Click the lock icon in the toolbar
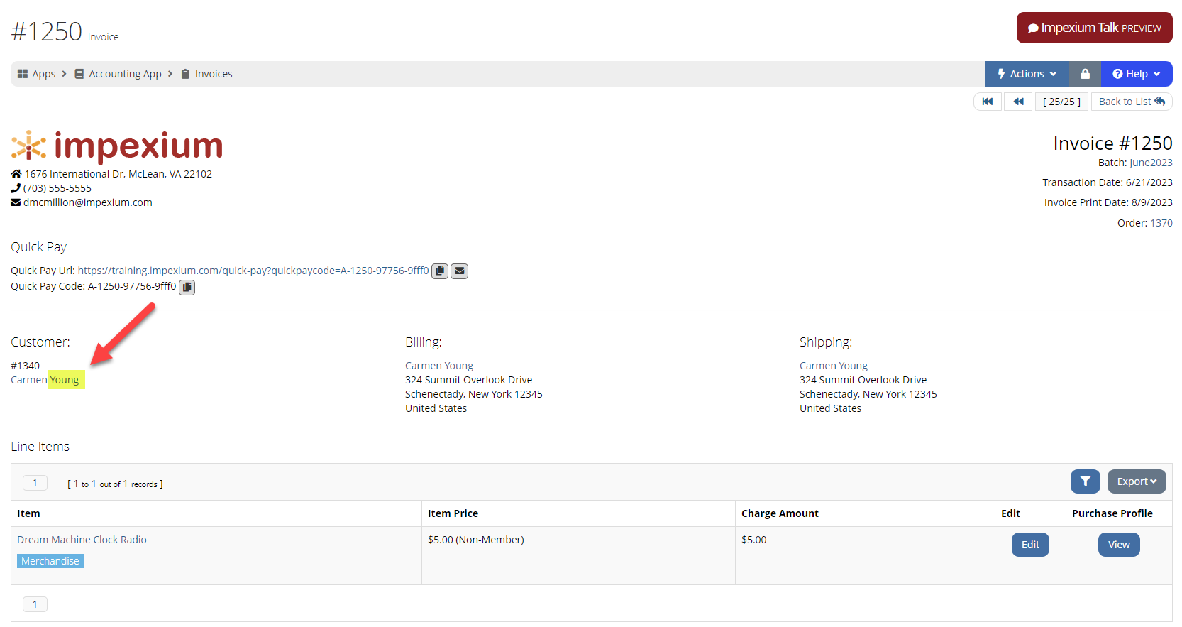Viewport: 1182px width, 627px height. click(1085, 74)
